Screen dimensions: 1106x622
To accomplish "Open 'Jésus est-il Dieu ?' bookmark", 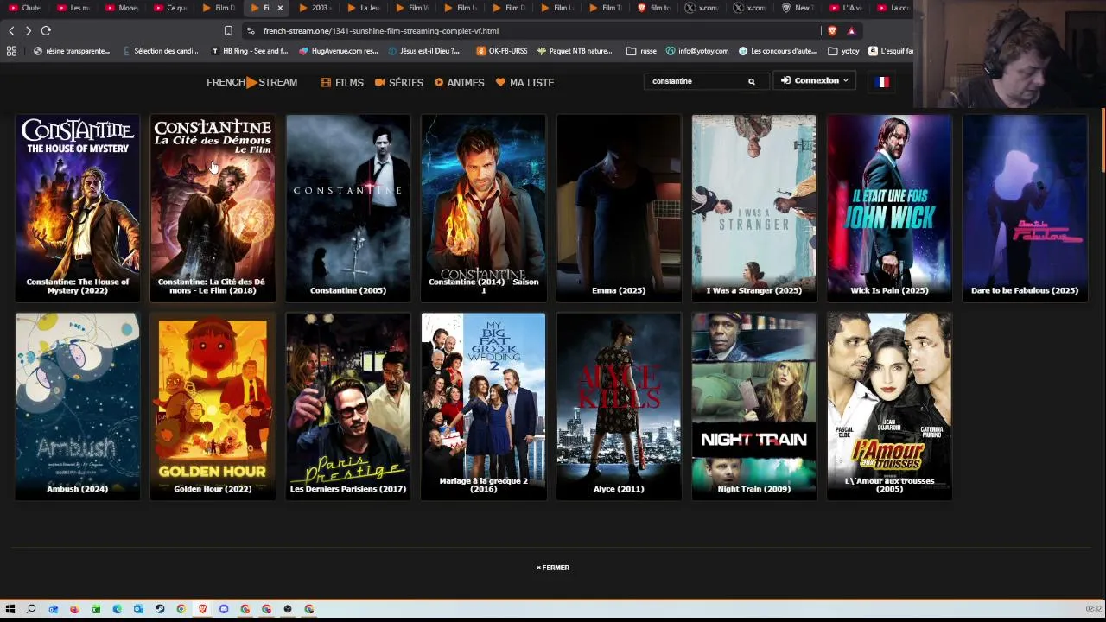I will pyautogui.click(x=424, y=51).
